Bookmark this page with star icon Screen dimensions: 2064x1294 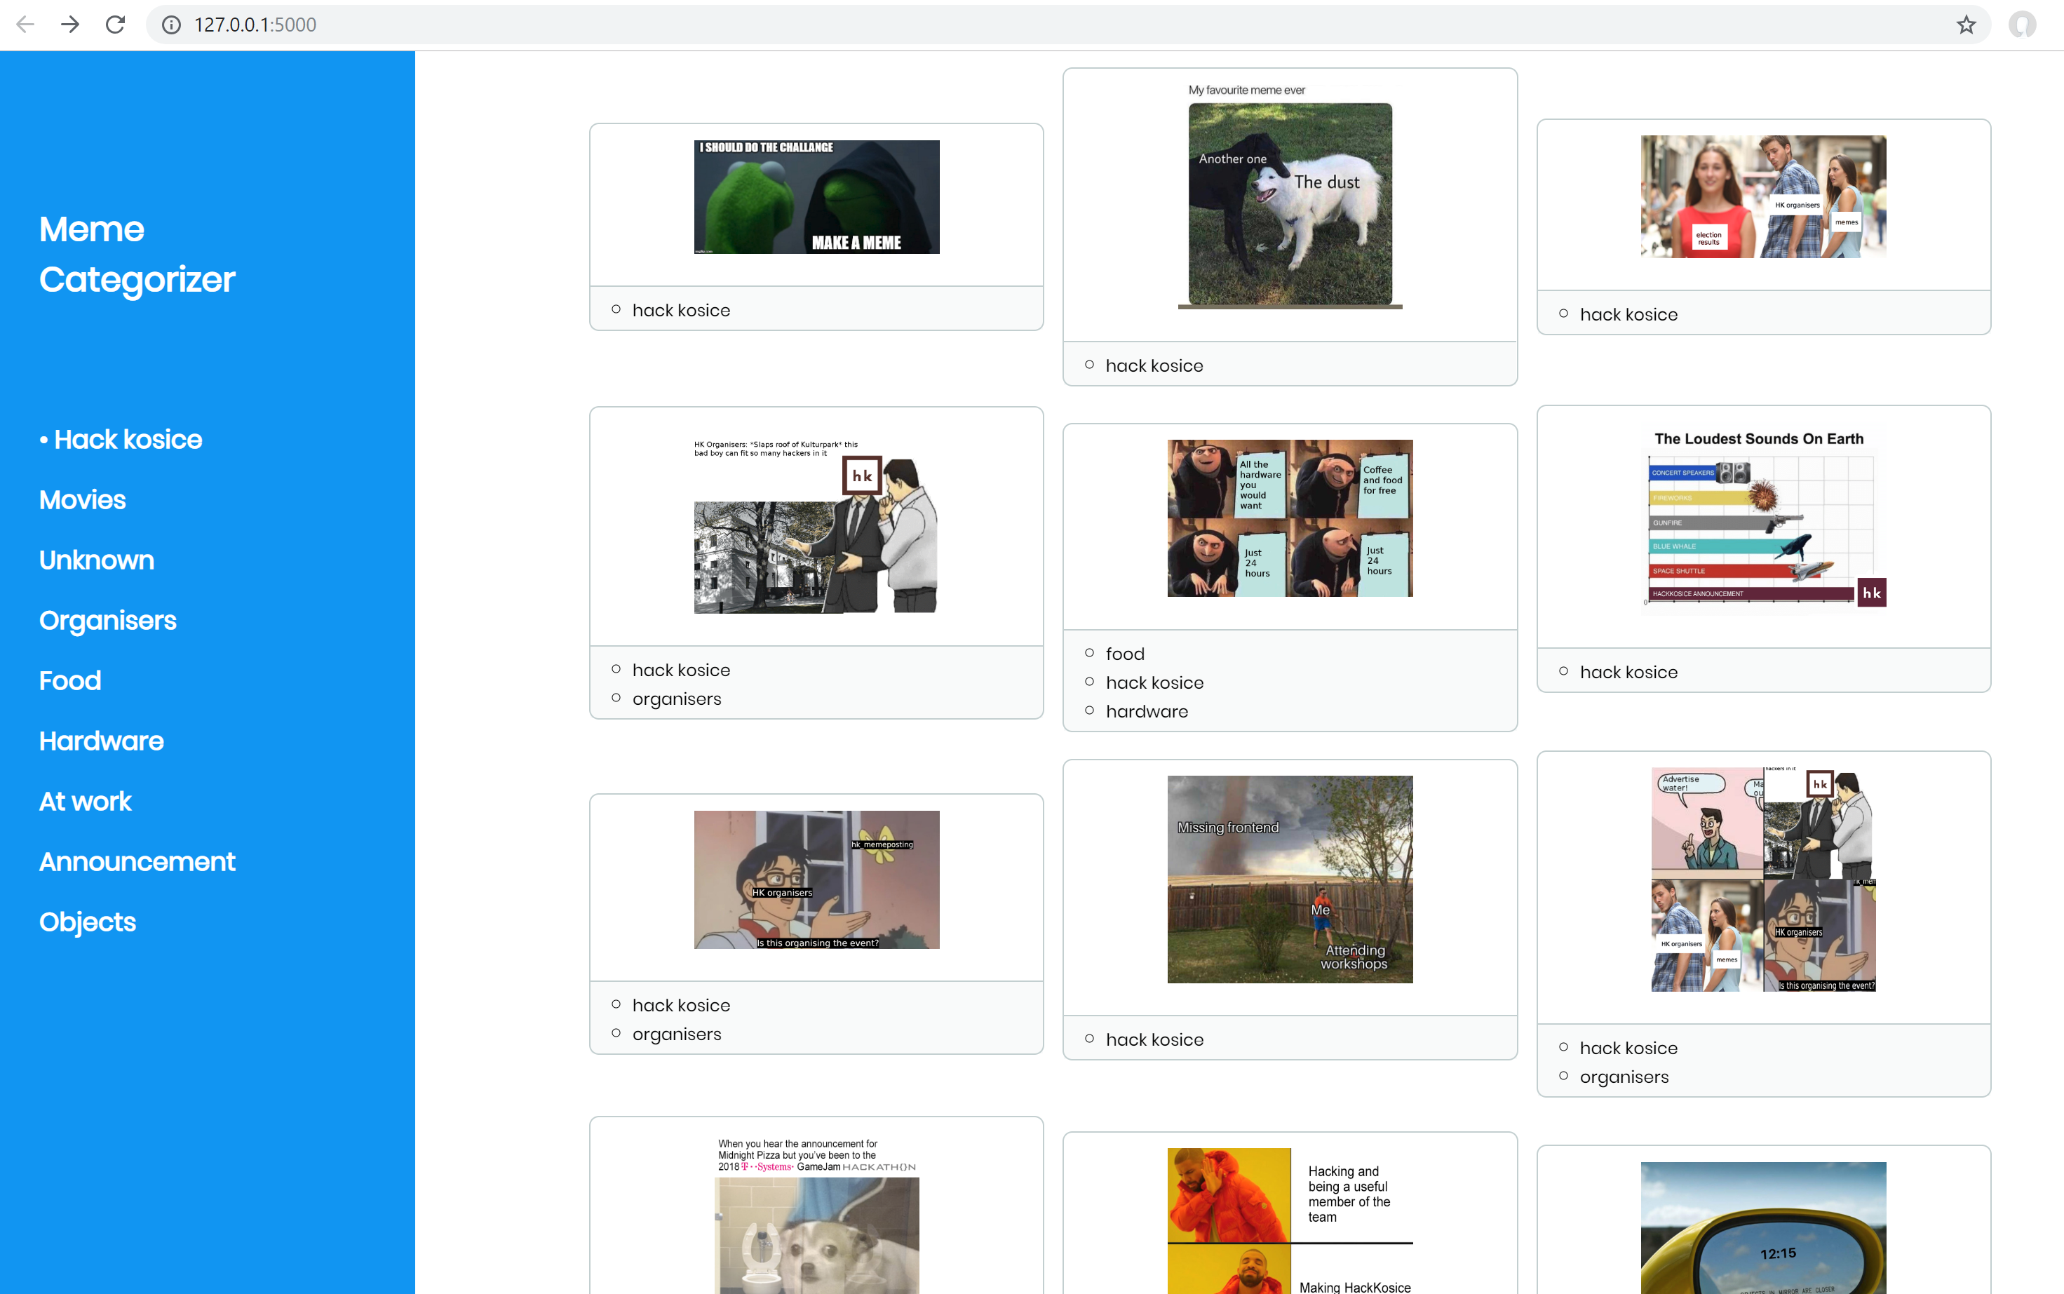point(1966,25)
